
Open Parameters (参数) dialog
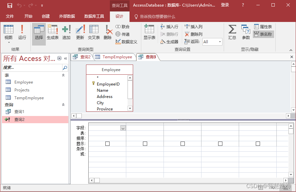pyautogui.click(x=246, y=32)
